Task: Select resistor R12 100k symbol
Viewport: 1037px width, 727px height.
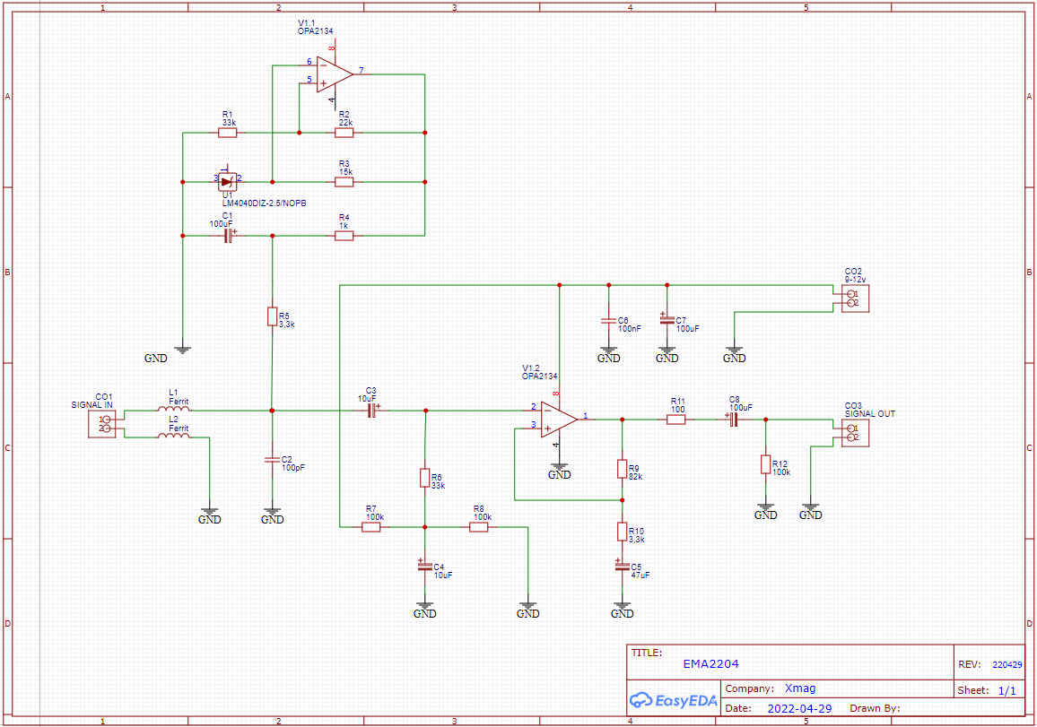Action: pyautogui.click(x=766, y=464)
